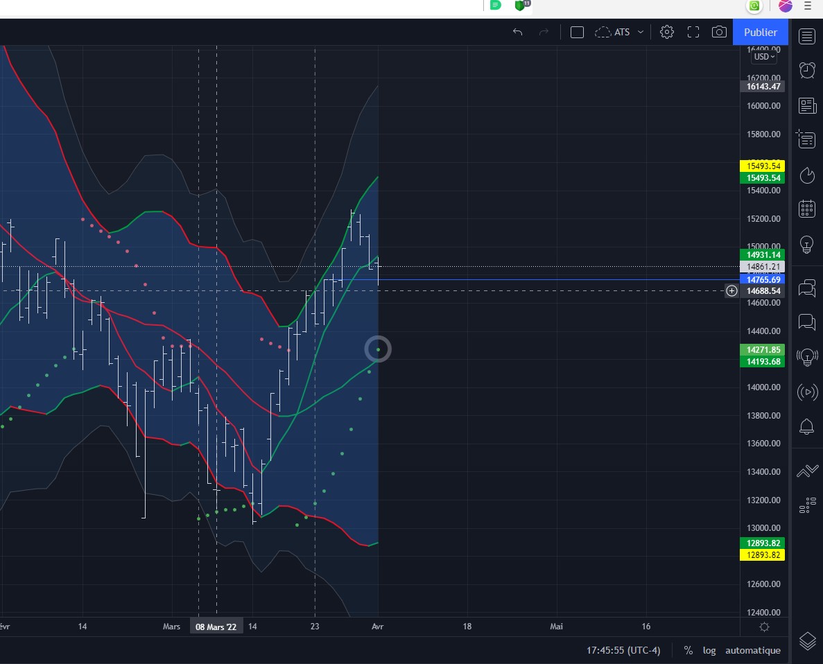The width and height of the screenshot is (823, 664).
Task: Open the live streams play icon
Action: 807,392
